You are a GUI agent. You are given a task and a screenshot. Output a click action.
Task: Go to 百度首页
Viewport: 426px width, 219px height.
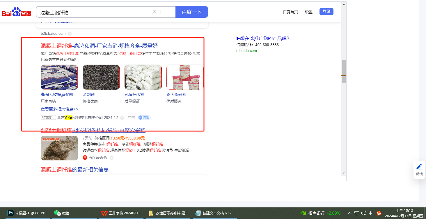coord(290,12)
